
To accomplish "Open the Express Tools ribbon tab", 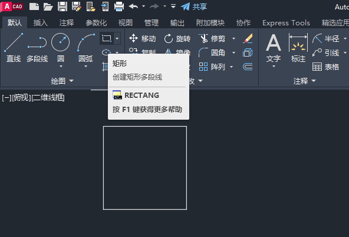I will point(286,23).
